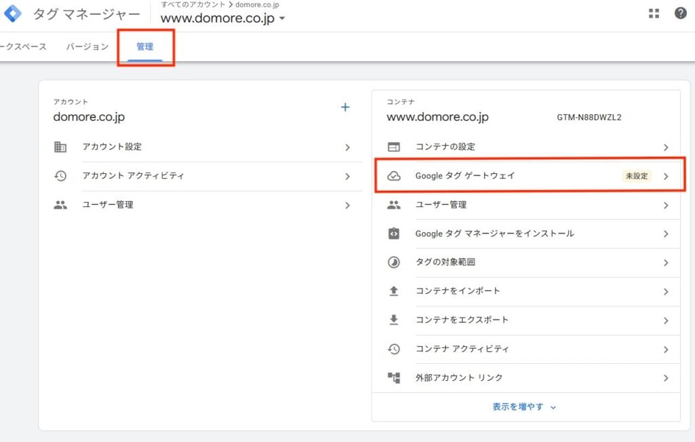Image resolution: width=695 pixels, height=442 pixels.
Task: Click the code clipboard icon for install
Action: 394,234
